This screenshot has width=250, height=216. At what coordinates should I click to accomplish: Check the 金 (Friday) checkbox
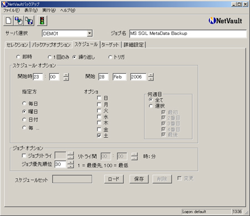point(99,129)
